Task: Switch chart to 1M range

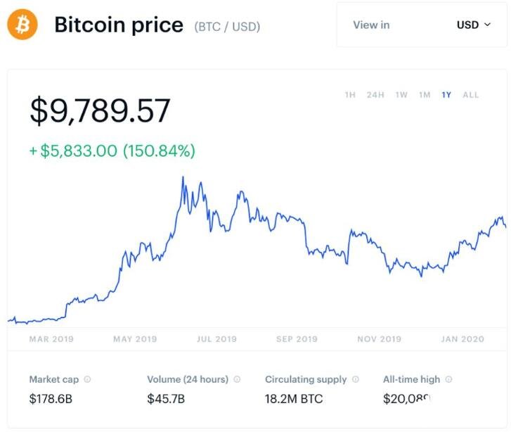Action: click(x=425, y=95)
